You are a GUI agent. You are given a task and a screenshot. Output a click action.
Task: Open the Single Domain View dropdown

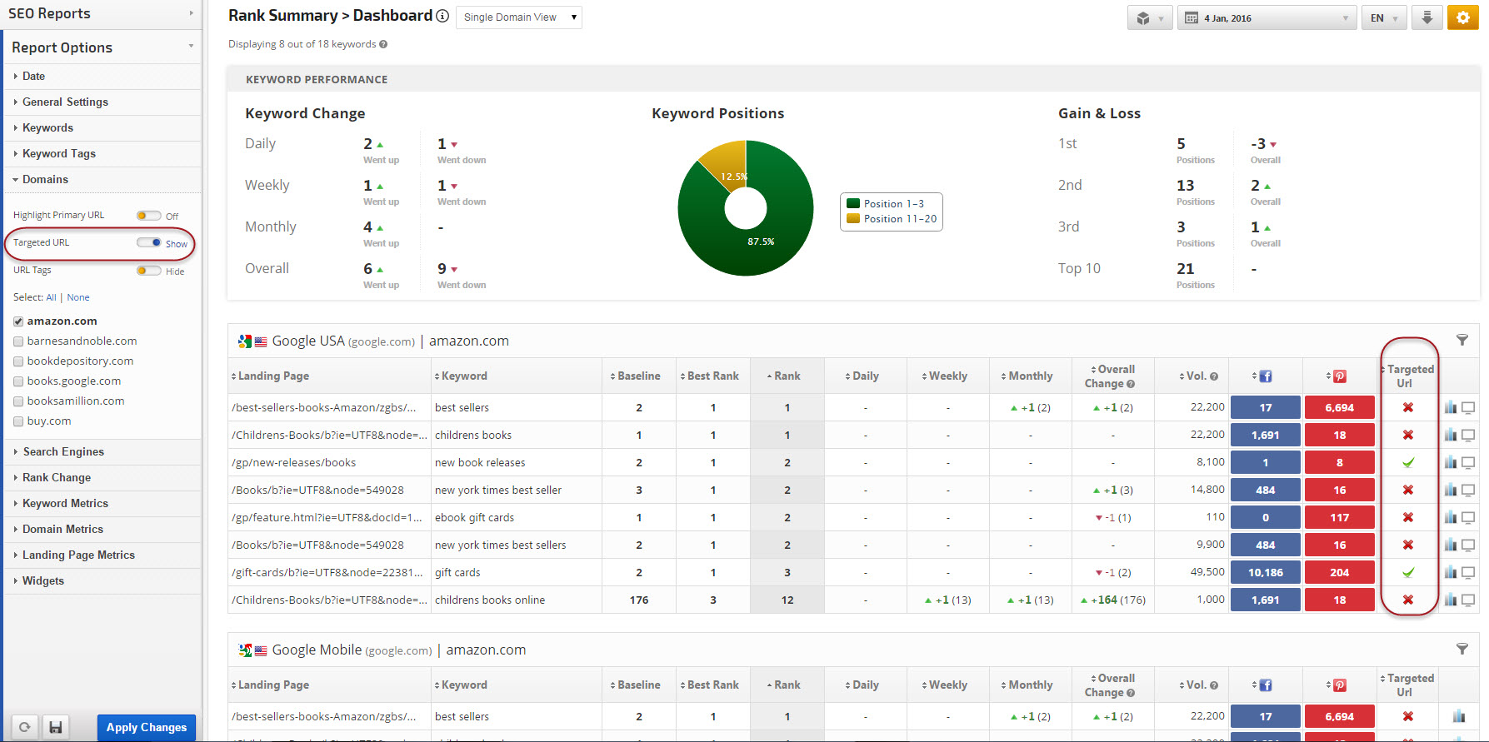[519, 17]
